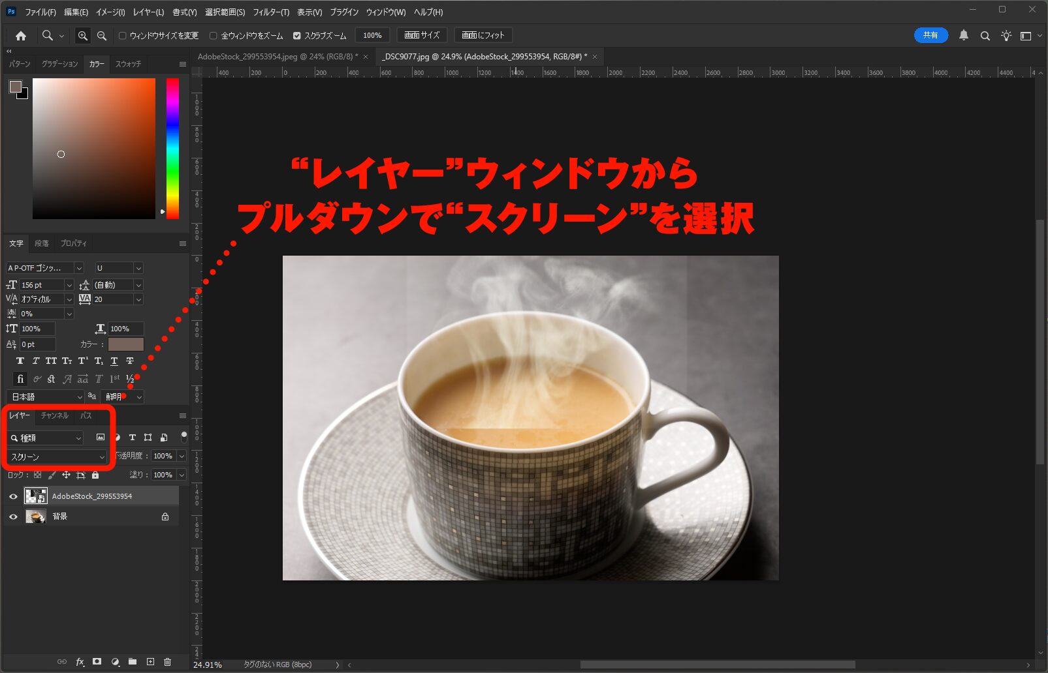Select the zoom in magnifier icon
1048x673 pixels.
[82, 36]
